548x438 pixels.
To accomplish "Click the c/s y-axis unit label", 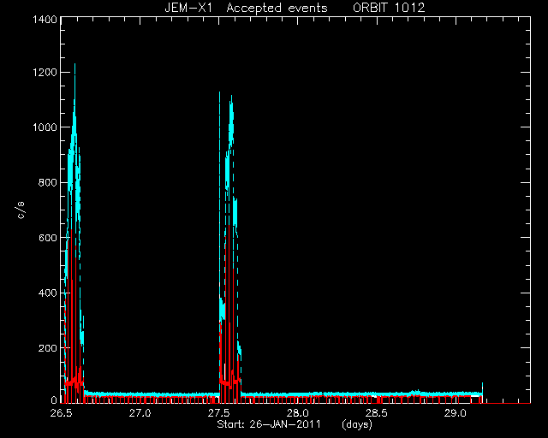I will (21, 210).
